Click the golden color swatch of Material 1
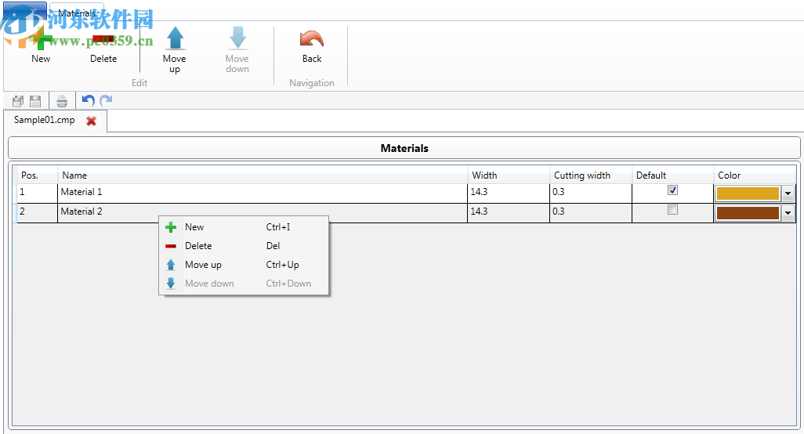The width and height of the screenshot is (804, 434). [748, 193]
